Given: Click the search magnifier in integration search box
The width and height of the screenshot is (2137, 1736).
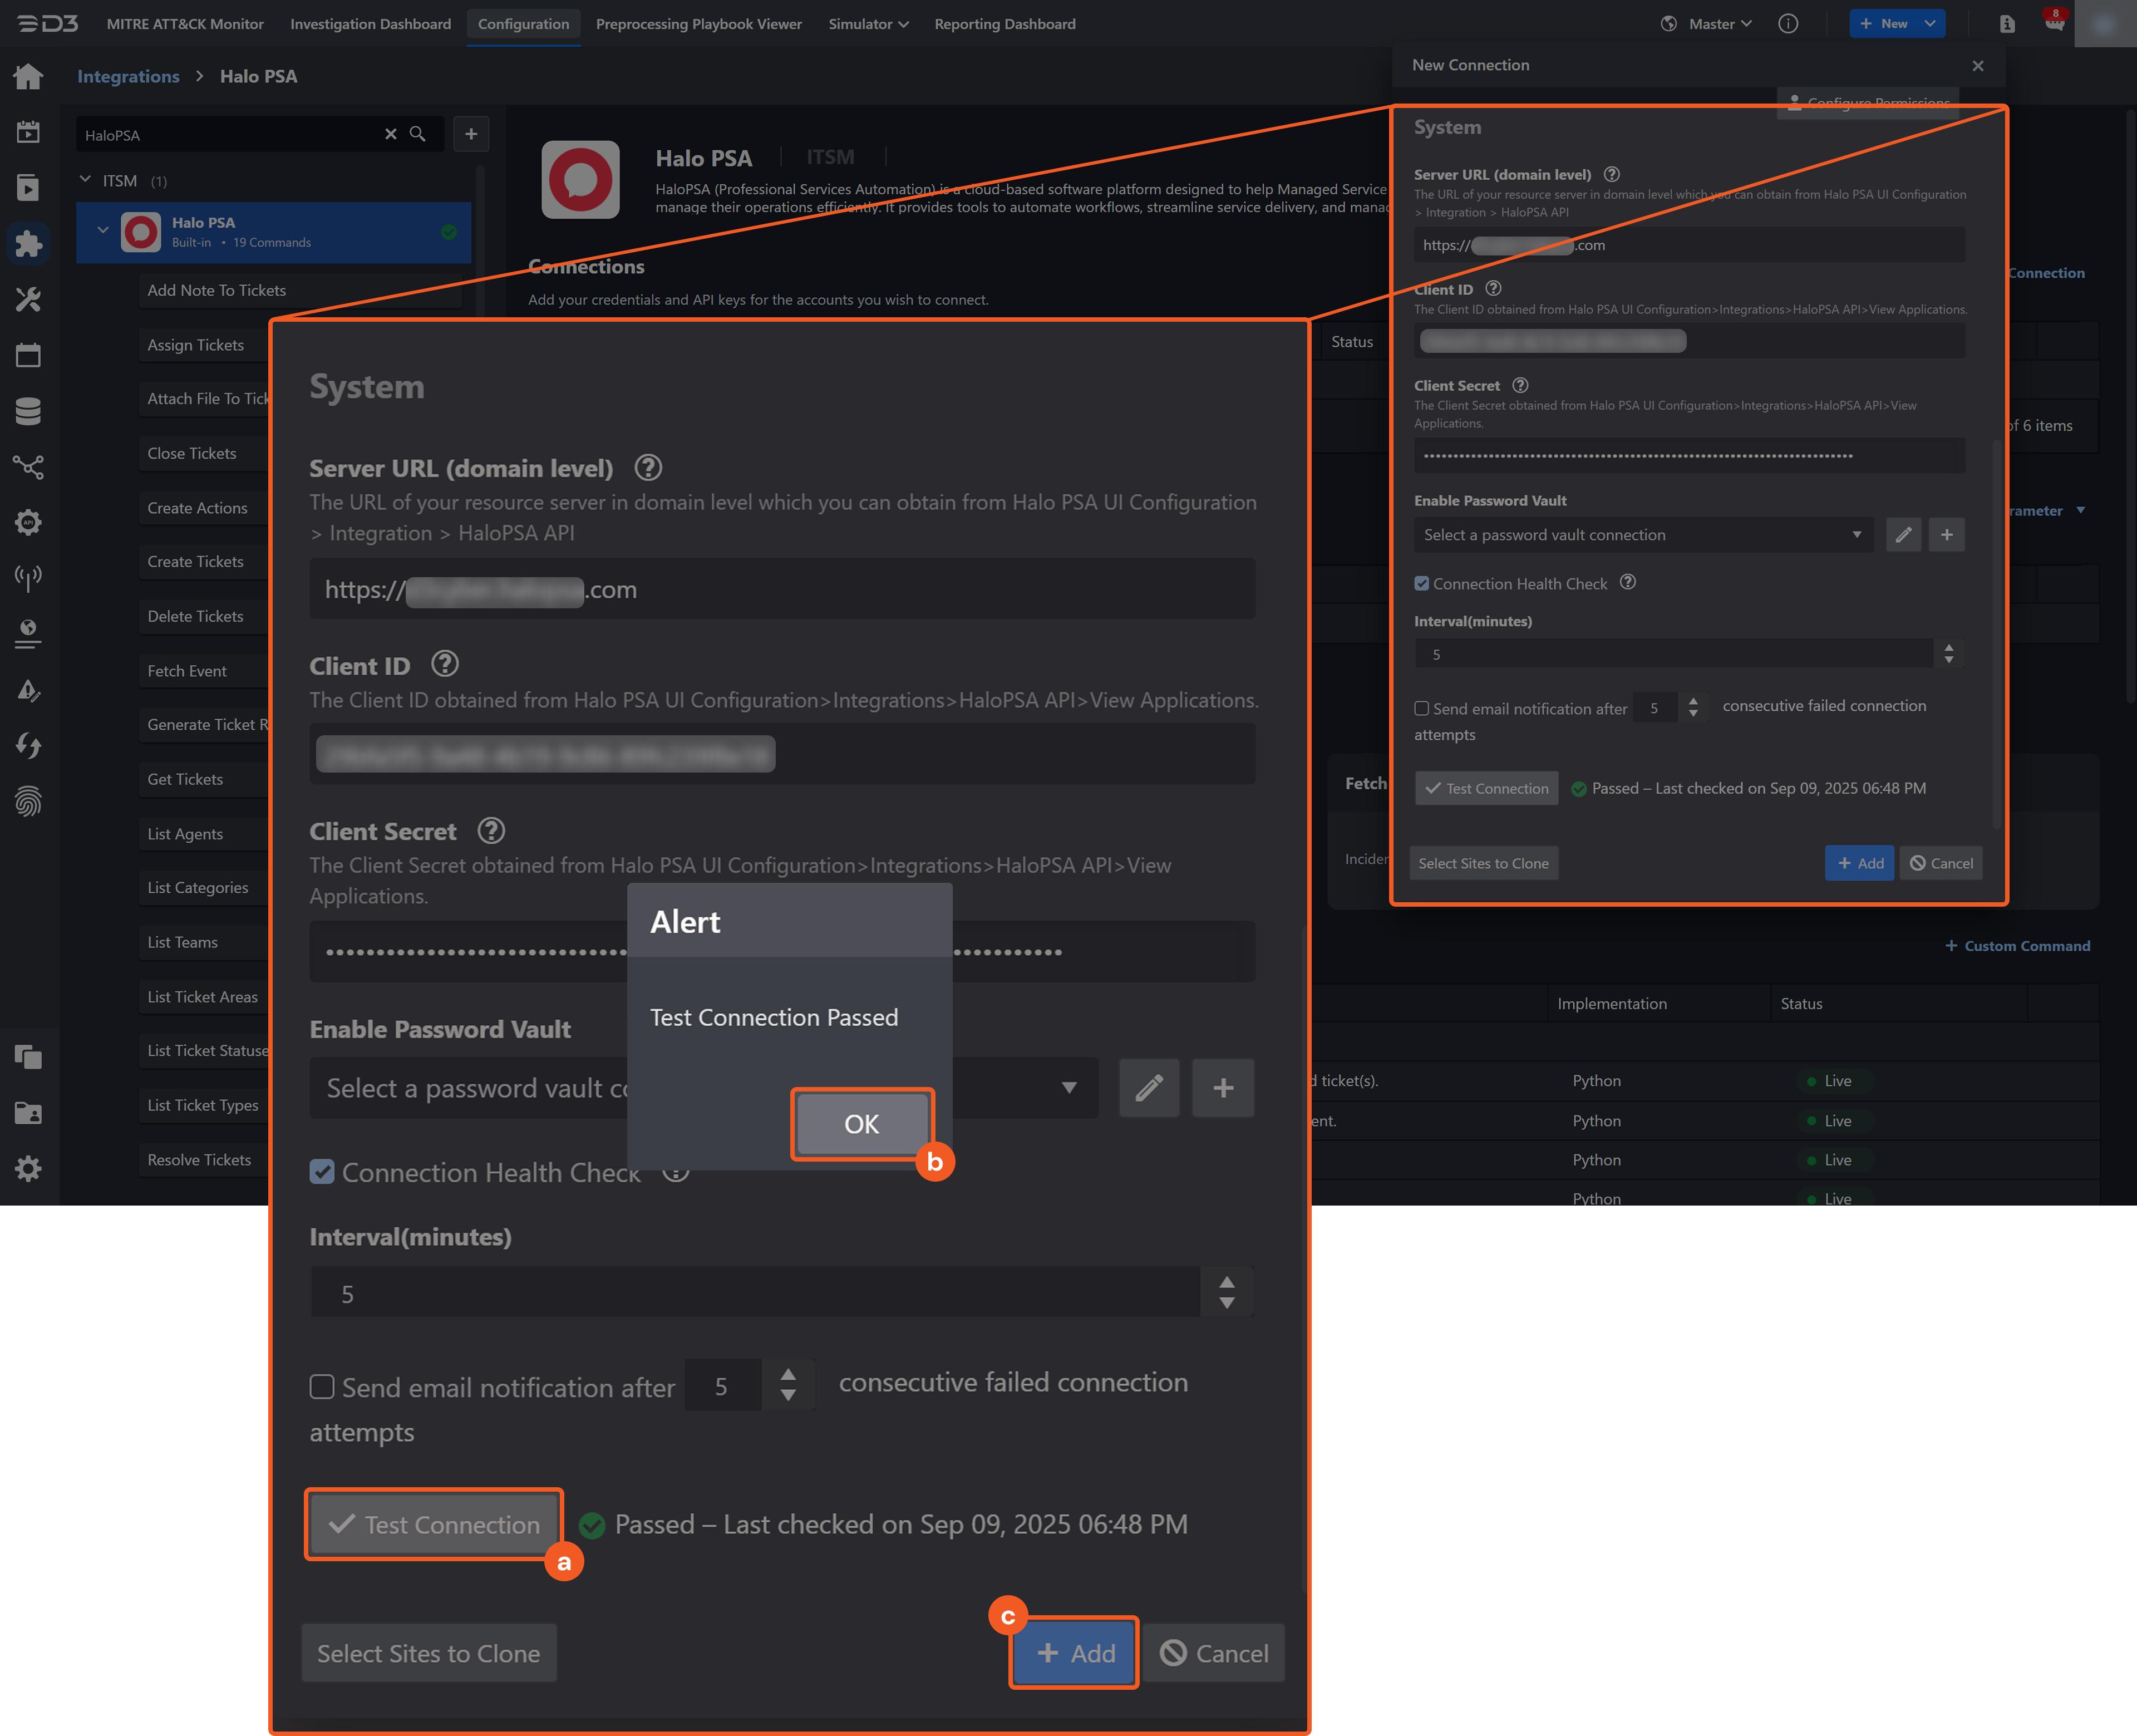Looking at the screenshot, I should (418, 134).
